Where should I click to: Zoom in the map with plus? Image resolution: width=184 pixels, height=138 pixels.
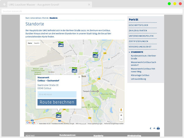121,115
